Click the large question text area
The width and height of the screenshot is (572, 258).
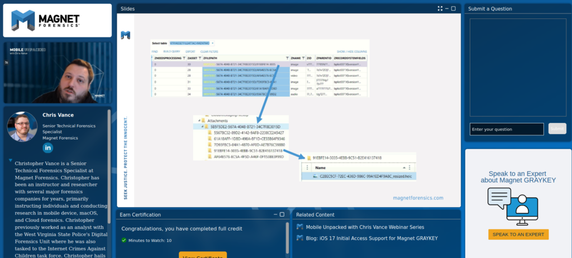pyautogui.click(x=518, y=68)
